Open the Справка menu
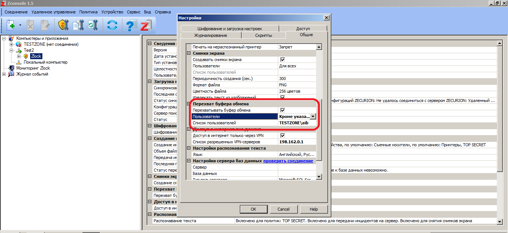 (x=163, y=12)
